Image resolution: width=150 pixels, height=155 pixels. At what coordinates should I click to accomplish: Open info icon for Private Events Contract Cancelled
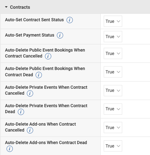tap(30, 93)
